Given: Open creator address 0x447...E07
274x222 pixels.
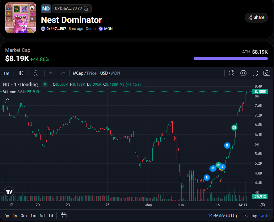Looking at the screenshot, I should pos(56,29).
